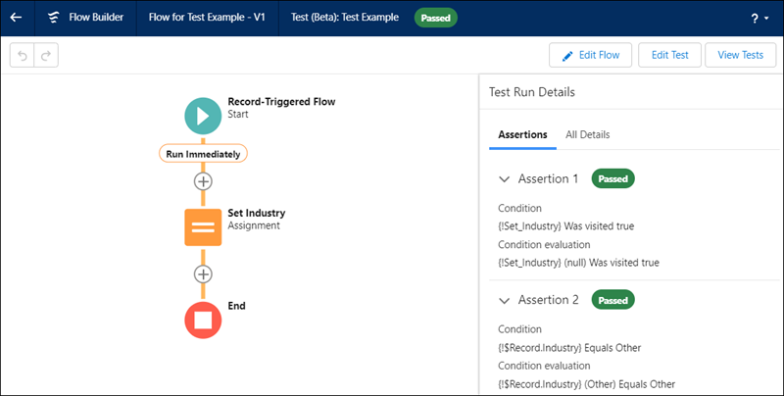Click the redo arrow button

click(x=46, y=56)
